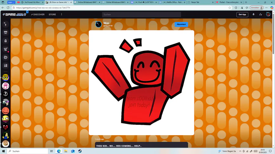Go back with the browser back arrow
Screen dimensions: 275x154
(x=3, y=8)
